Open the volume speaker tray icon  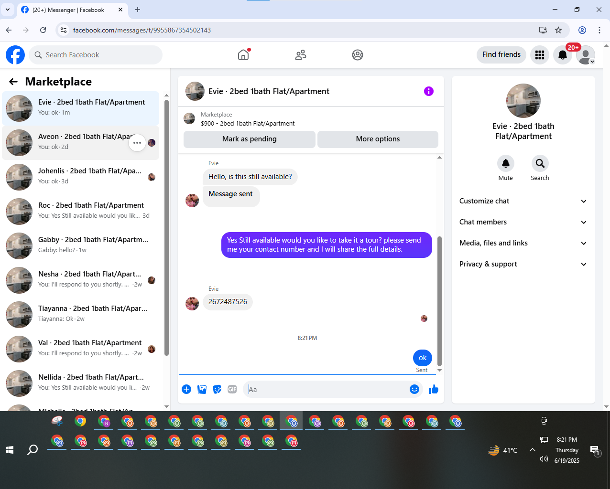coord(544,459)
